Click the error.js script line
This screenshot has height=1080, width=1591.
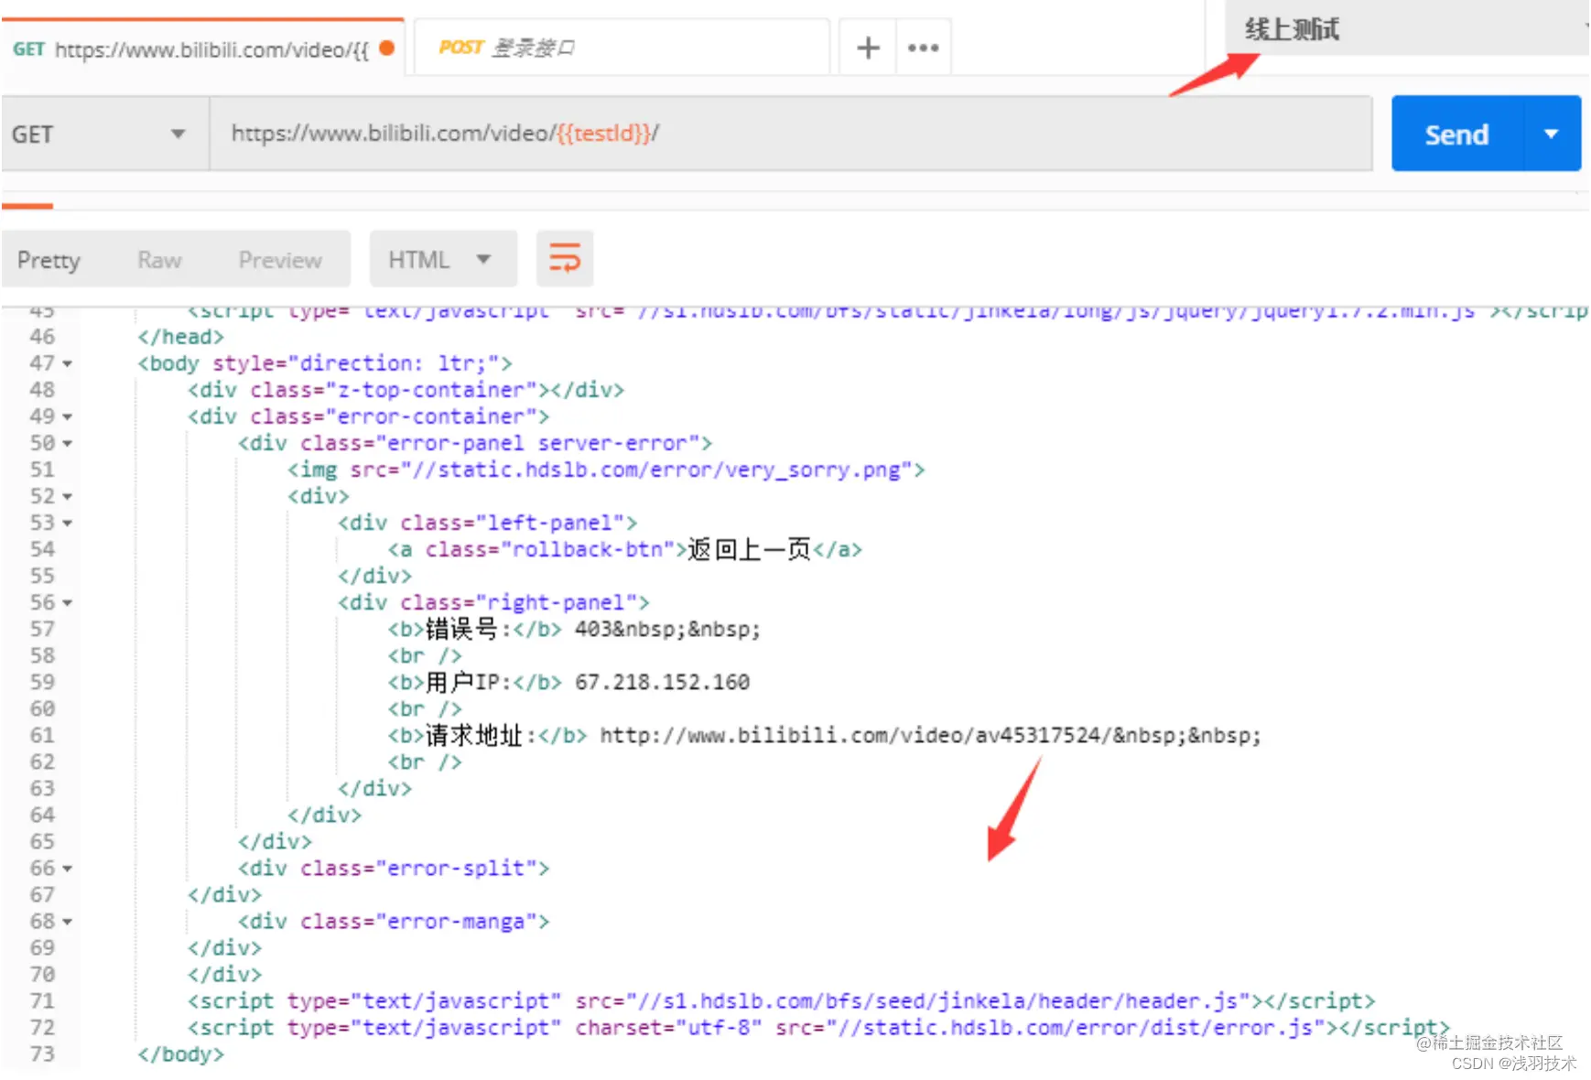pyautogui.click(x=819, y=1027)
